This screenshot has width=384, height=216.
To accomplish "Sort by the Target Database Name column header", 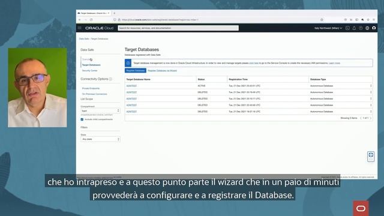I will coord(139,79).
